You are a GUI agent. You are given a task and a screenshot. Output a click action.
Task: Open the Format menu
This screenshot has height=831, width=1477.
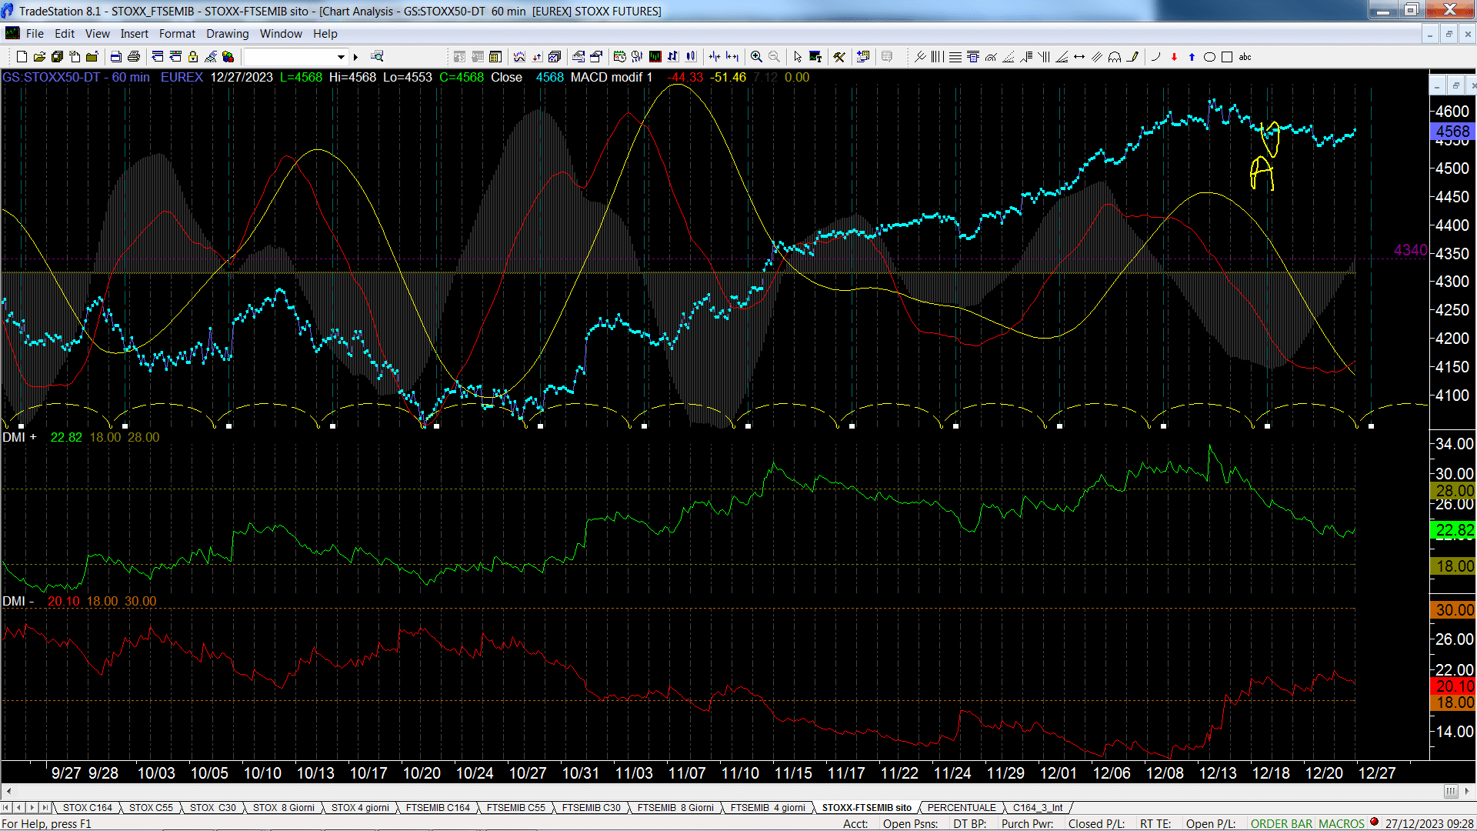click(177, 34)
